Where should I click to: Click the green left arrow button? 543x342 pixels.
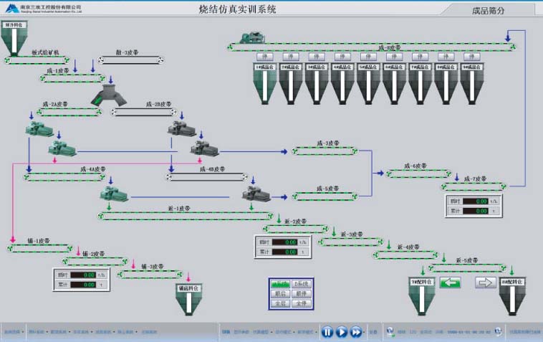point(450,282)
